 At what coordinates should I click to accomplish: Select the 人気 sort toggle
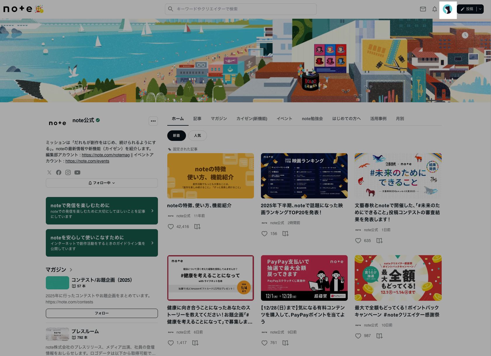[198, 136]
